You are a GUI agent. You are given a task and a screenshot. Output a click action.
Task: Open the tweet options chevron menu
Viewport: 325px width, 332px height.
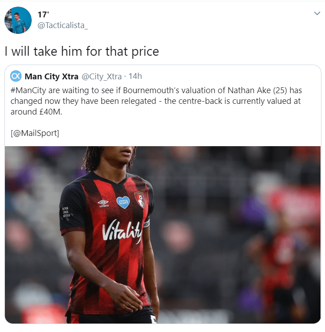pyautogui.click(x=317, y=13)
